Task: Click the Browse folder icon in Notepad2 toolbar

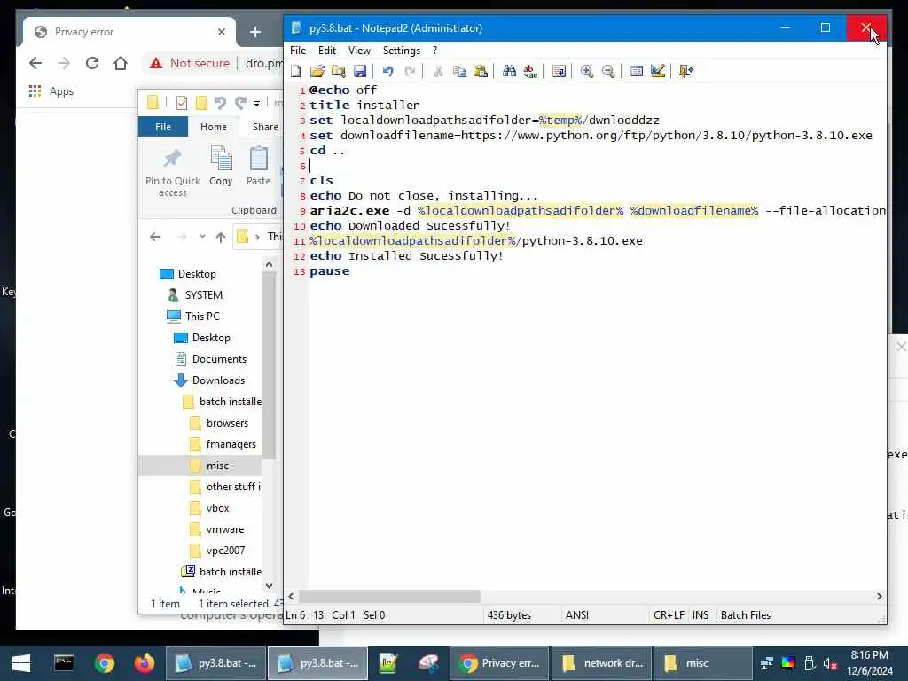Action: pos(338,71)
